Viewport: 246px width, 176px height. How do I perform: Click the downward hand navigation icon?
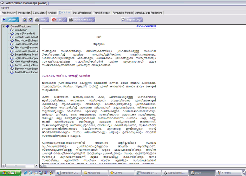(x=31, y=20)
